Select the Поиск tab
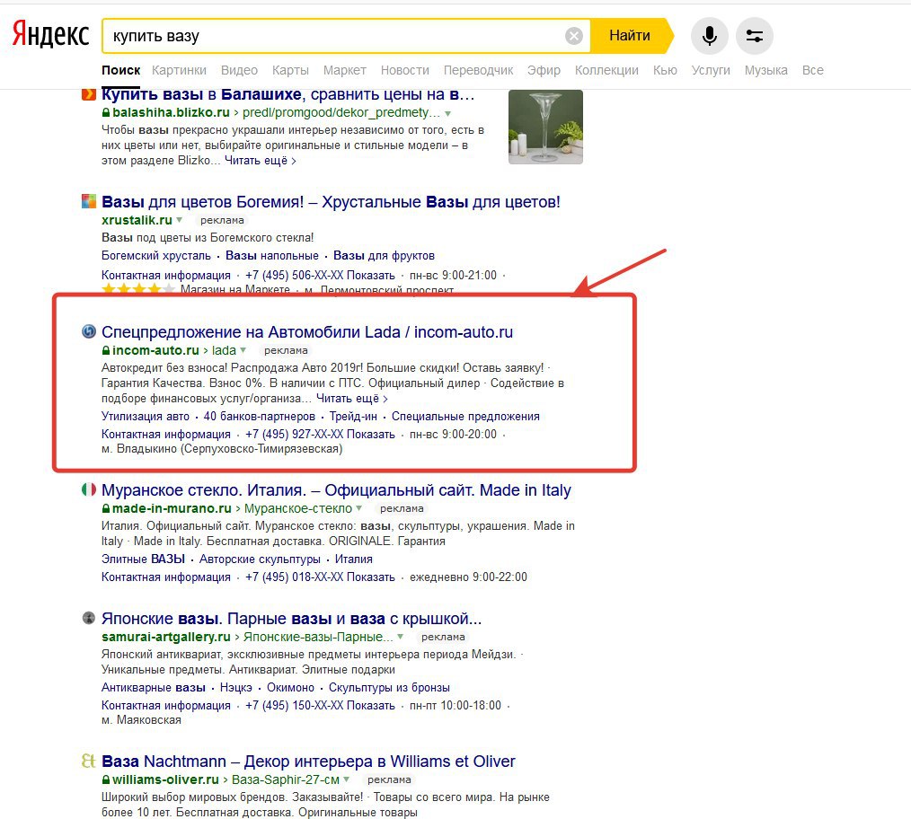 pos(121,70)
